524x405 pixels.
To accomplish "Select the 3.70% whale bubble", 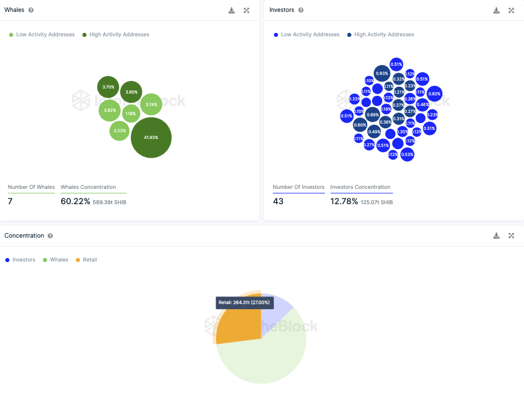I will coord(108,87).
